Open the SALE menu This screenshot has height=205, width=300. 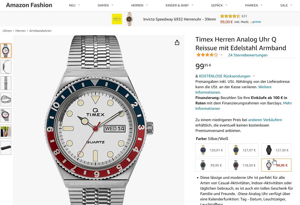[x=286, y=5]
